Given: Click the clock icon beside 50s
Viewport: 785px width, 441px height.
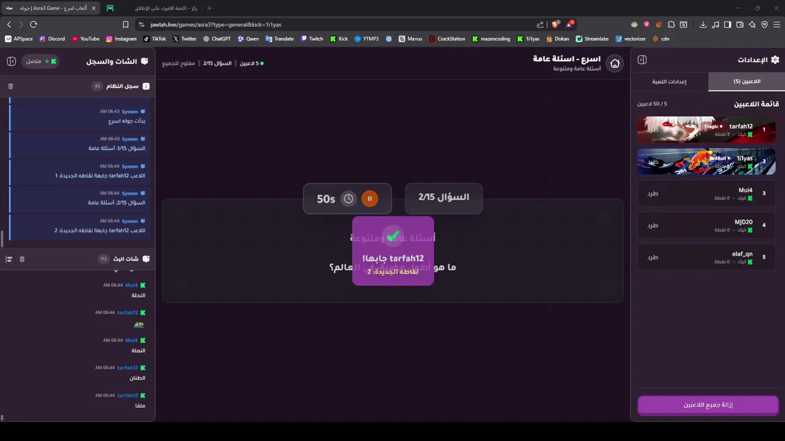Looking at the screenshot, I should pos(348,198).
